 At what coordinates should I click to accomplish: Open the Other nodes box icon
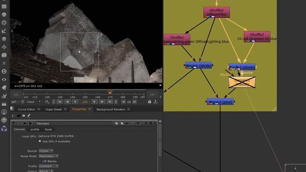[x=4, y=104]
